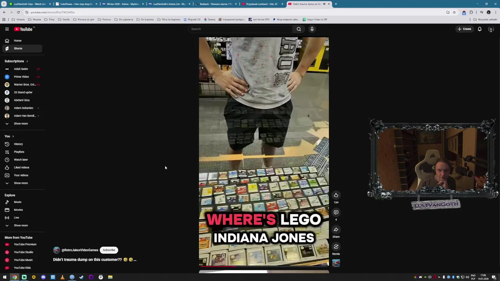Switch to the Bezkarni tab
The height and width of the screenshot is (281, 500).
216,4
